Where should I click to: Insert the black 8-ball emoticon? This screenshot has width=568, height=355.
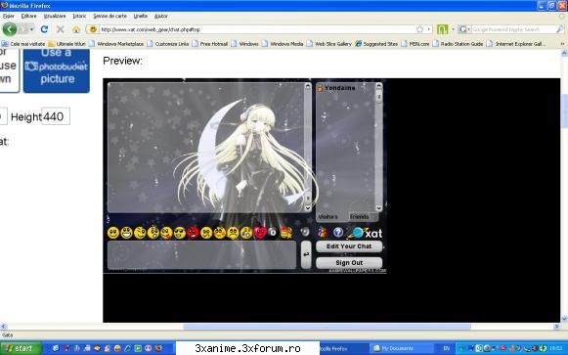(273, 233)
